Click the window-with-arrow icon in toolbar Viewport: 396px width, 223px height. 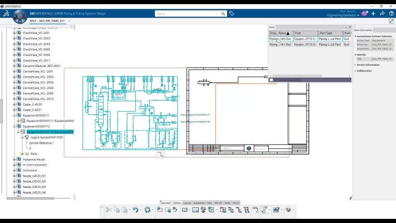[168, 210]
